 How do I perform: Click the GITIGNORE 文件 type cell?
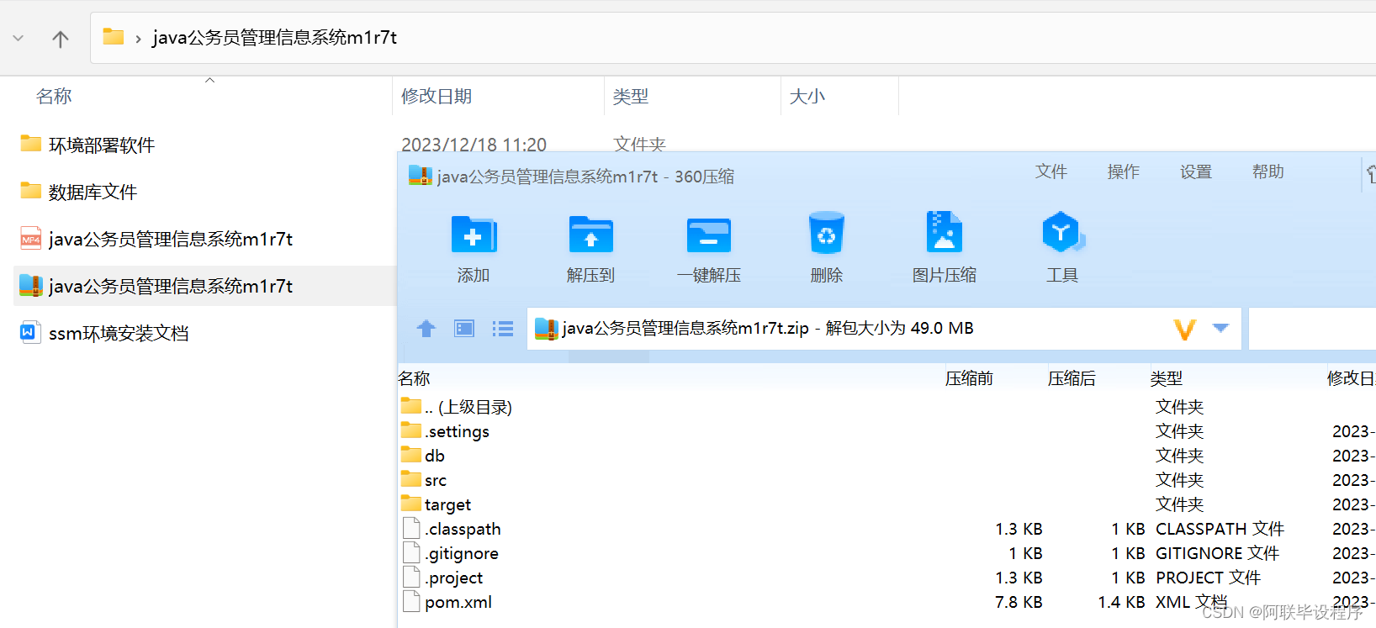tap(1217, 553)
